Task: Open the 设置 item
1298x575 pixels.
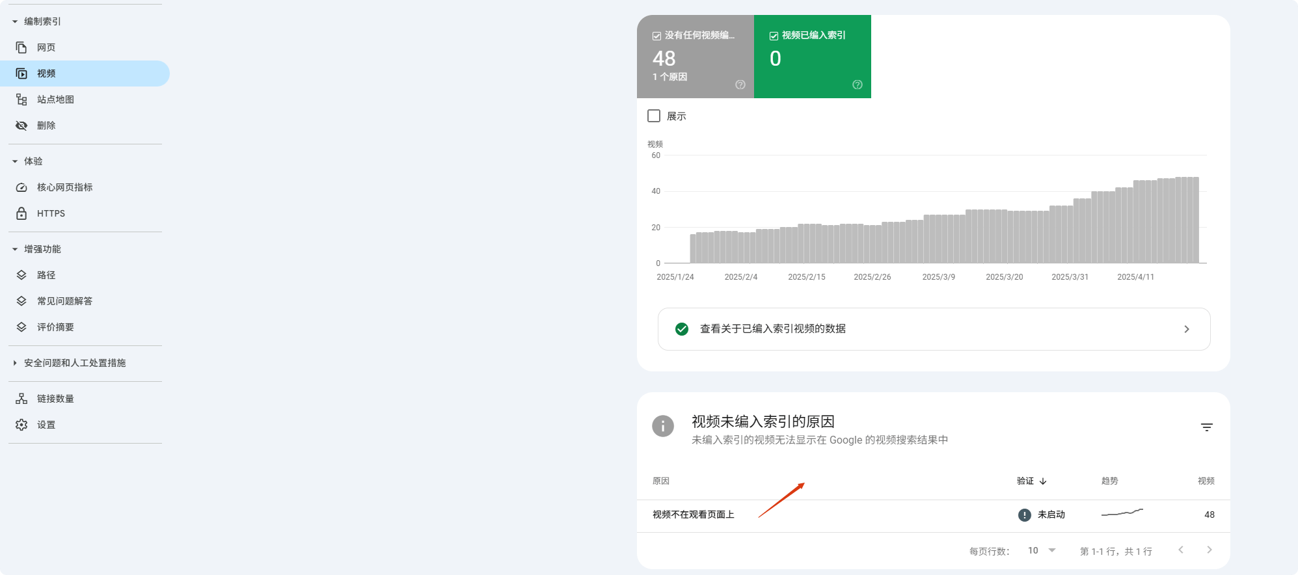Action: pyautogui.click(x=85, y=425)
